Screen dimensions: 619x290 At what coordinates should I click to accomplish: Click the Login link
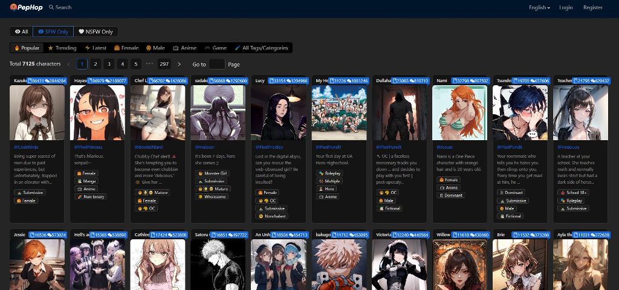click(566, 7)
